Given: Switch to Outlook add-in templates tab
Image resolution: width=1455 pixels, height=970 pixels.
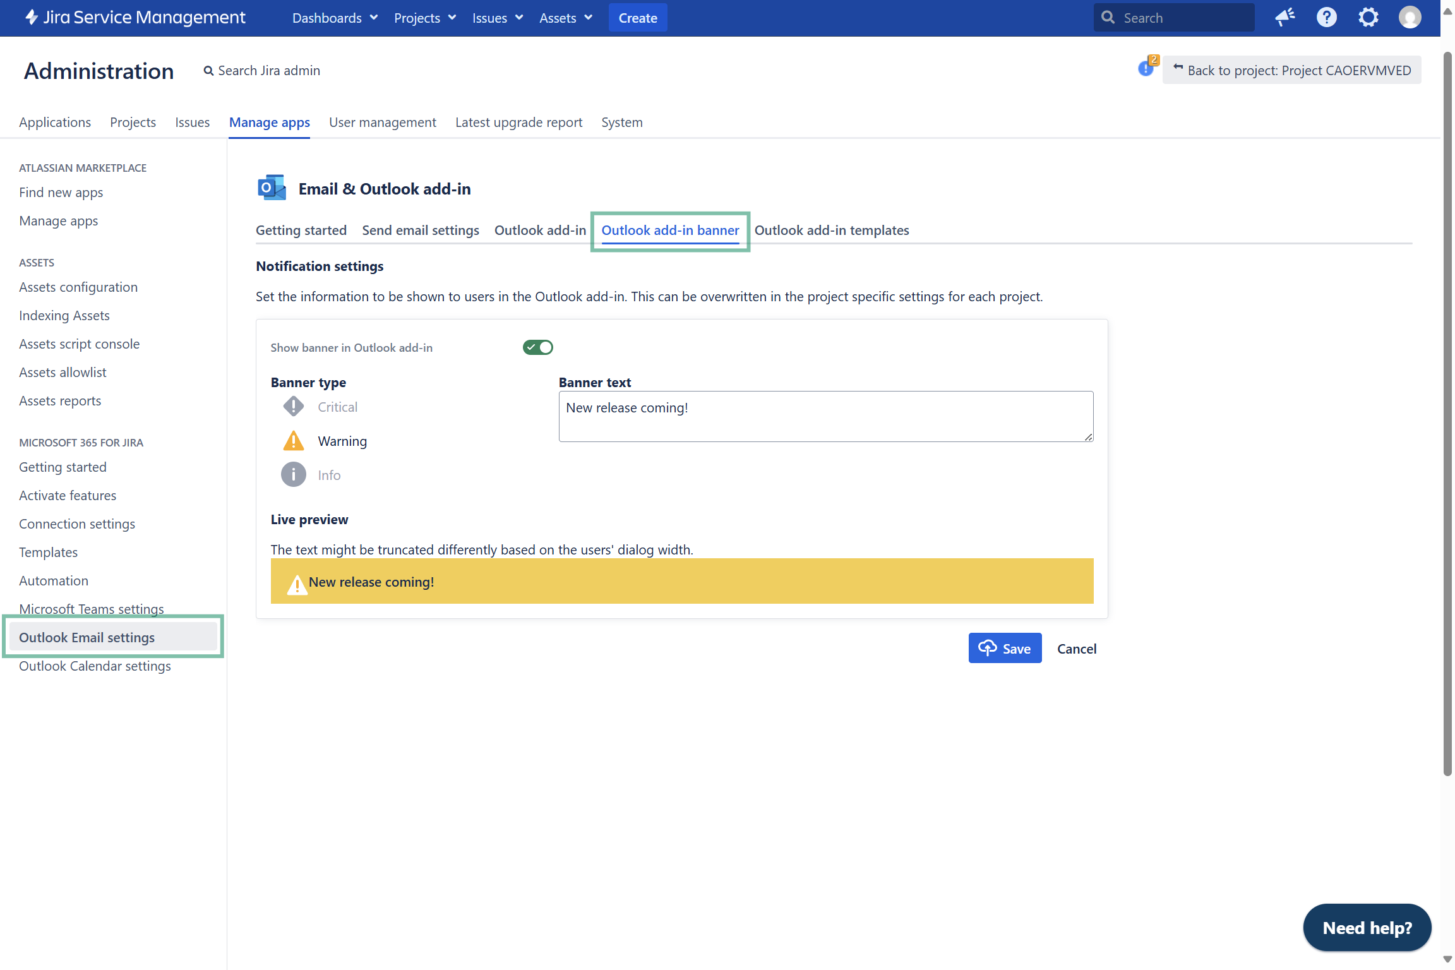Looking at the screenshot, I should [831, 230].
